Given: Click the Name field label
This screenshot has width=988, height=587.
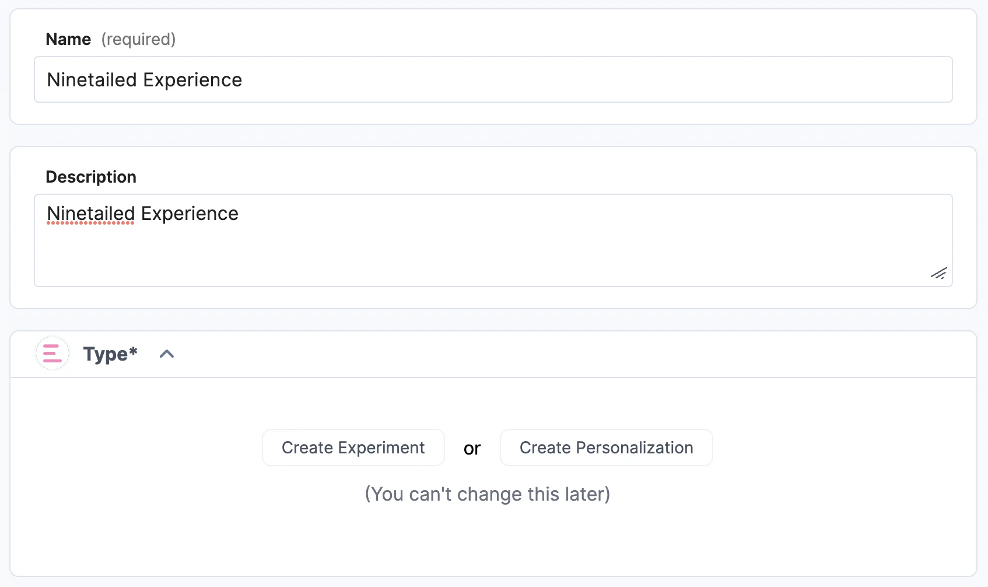Looking at the screenshot, I should pyautogui.click(x=68, y=39).
